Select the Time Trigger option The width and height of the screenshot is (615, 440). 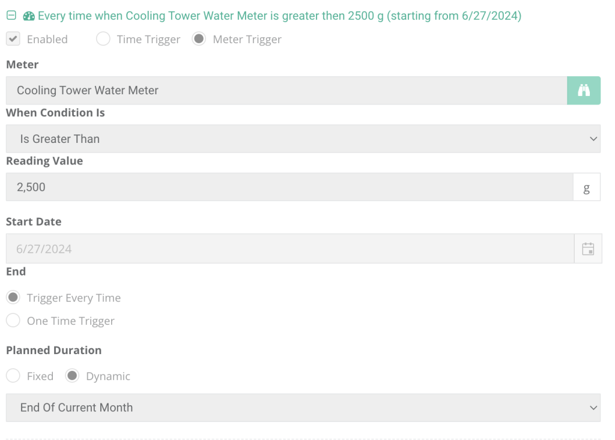(x=103, y=39)
